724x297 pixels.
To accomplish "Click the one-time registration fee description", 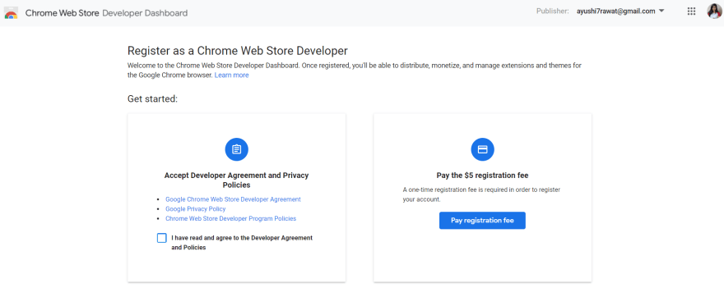I will (x=481, y=194).
